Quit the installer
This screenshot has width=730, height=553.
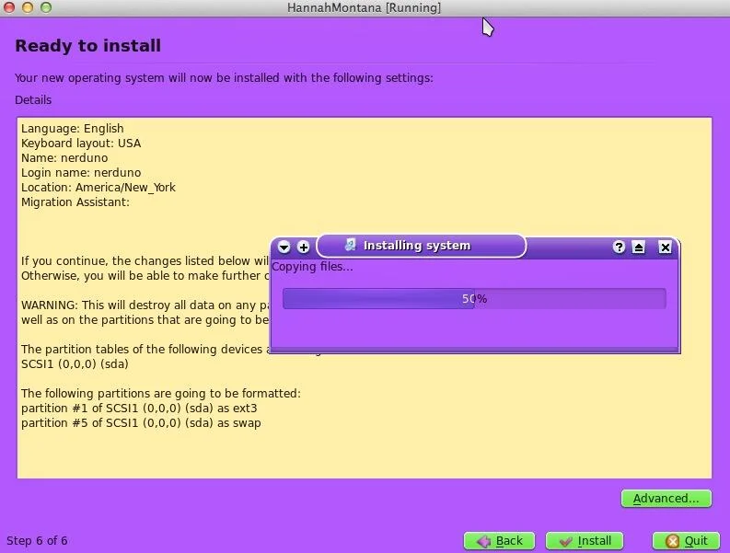[x=686, y=541]
